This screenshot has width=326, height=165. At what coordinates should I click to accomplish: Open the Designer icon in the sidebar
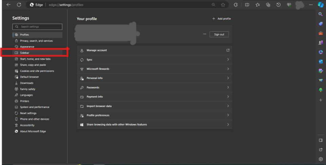(x=321, y=71)
